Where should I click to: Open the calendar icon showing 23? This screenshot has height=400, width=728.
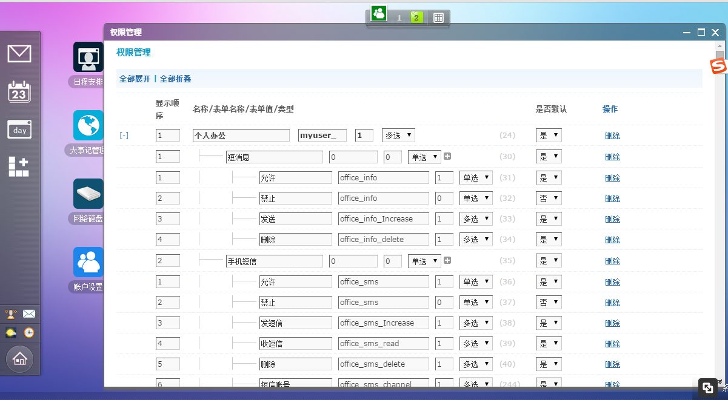pyautogui.click(x=19, y=92)
